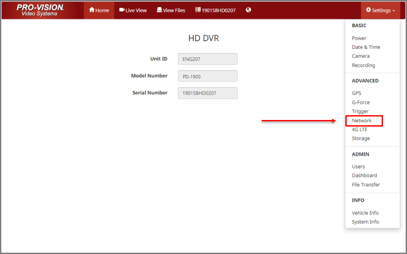Click the INFO section header
Image resolution: width=407 pixels, height=254 pixels.
click(x=358, y=200)
